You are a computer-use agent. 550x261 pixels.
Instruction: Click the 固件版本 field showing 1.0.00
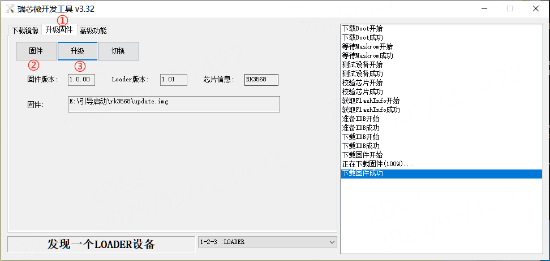coord(81,80)
